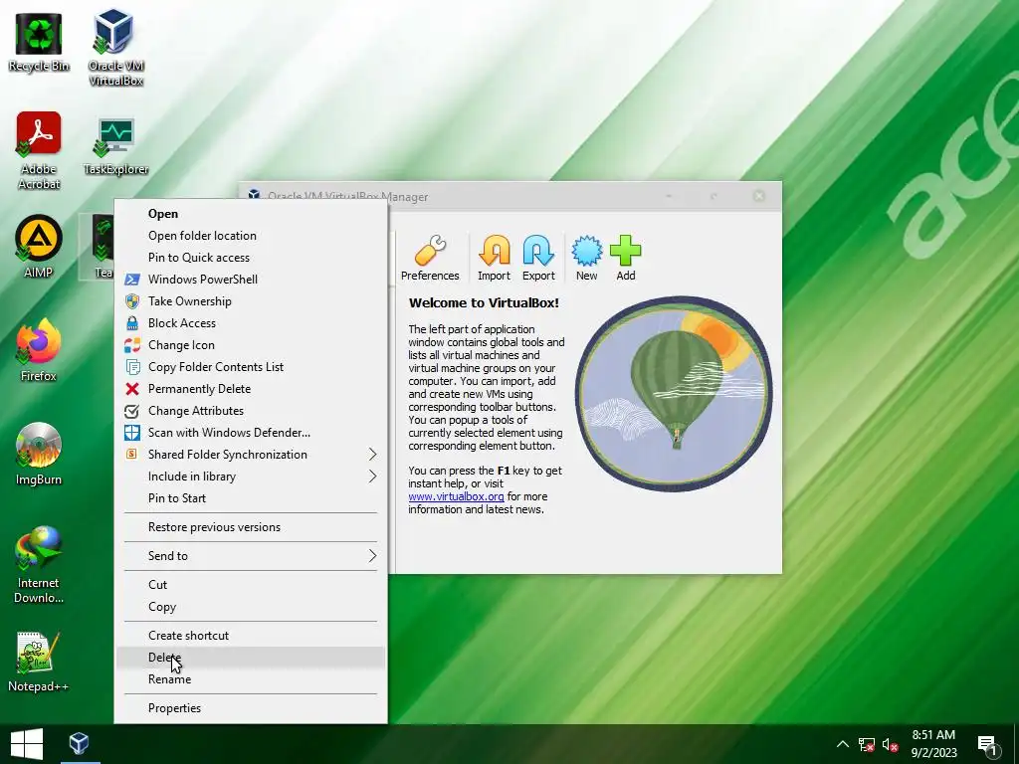Image resolution: width=1019 pixels, height=764 pixels.
Task: Expand the Include in library submenu
Action: pyautogui.click(x=251, y=477)
